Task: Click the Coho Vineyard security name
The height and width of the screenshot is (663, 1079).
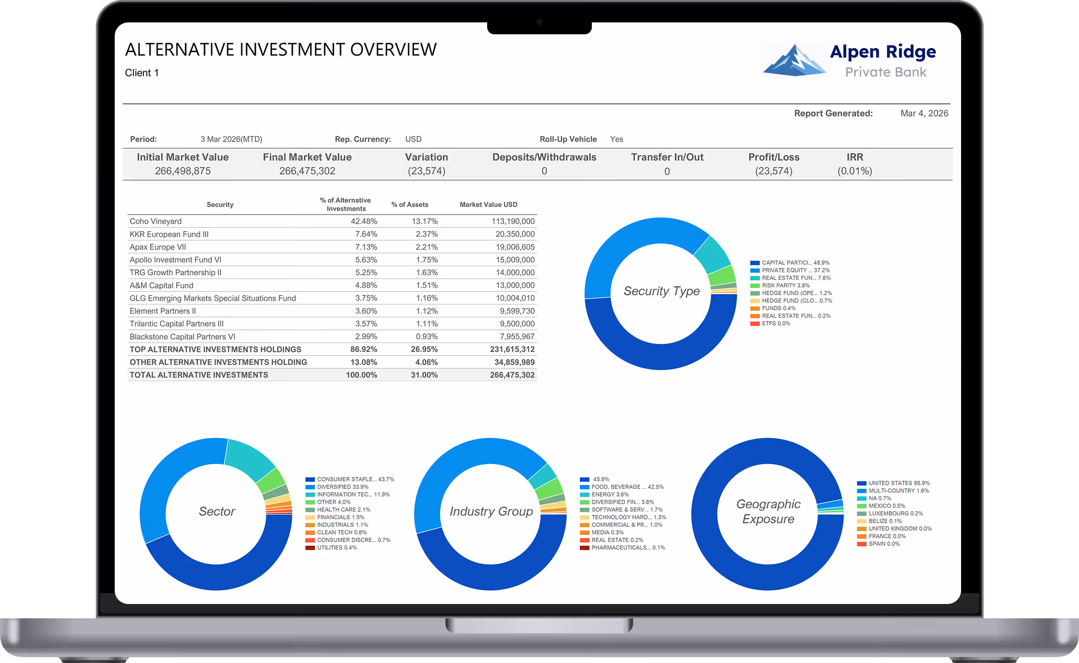Action: [155, 221]
